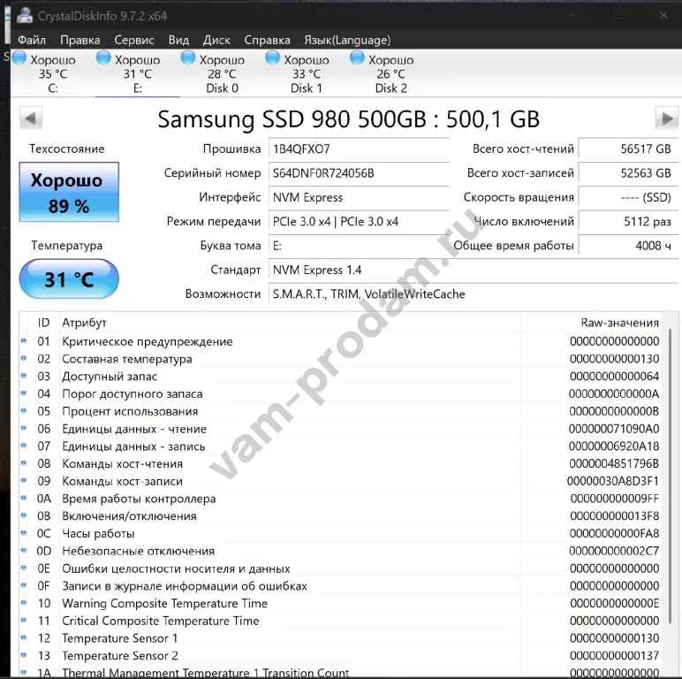This screenshot has height=679, width=682.
Task: Click status dot for Включения/отключения row
Action: pos(24,515)
